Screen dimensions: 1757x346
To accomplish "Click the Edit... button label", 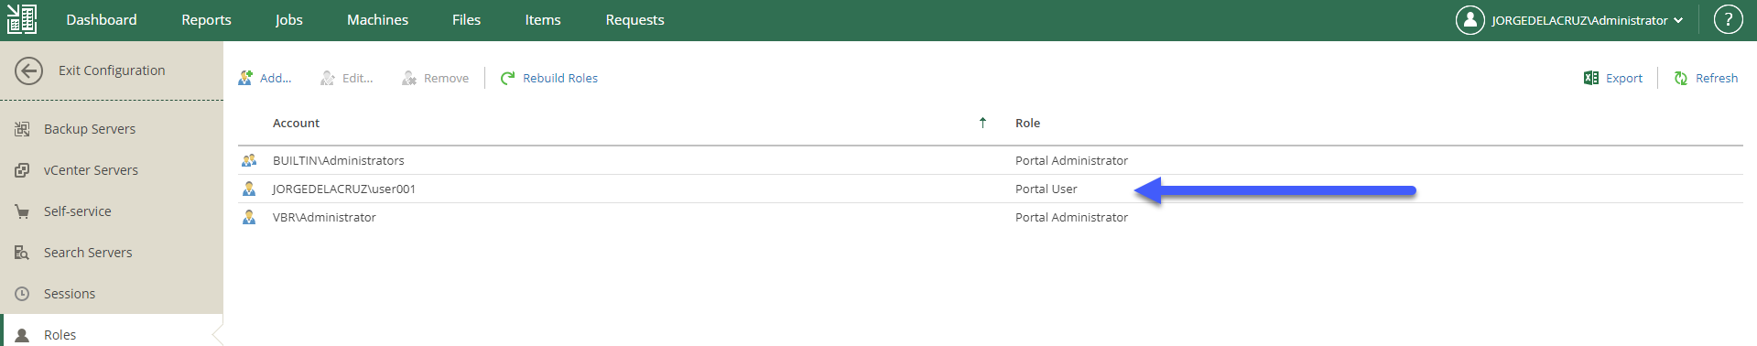I will click(x=358, y=78).
